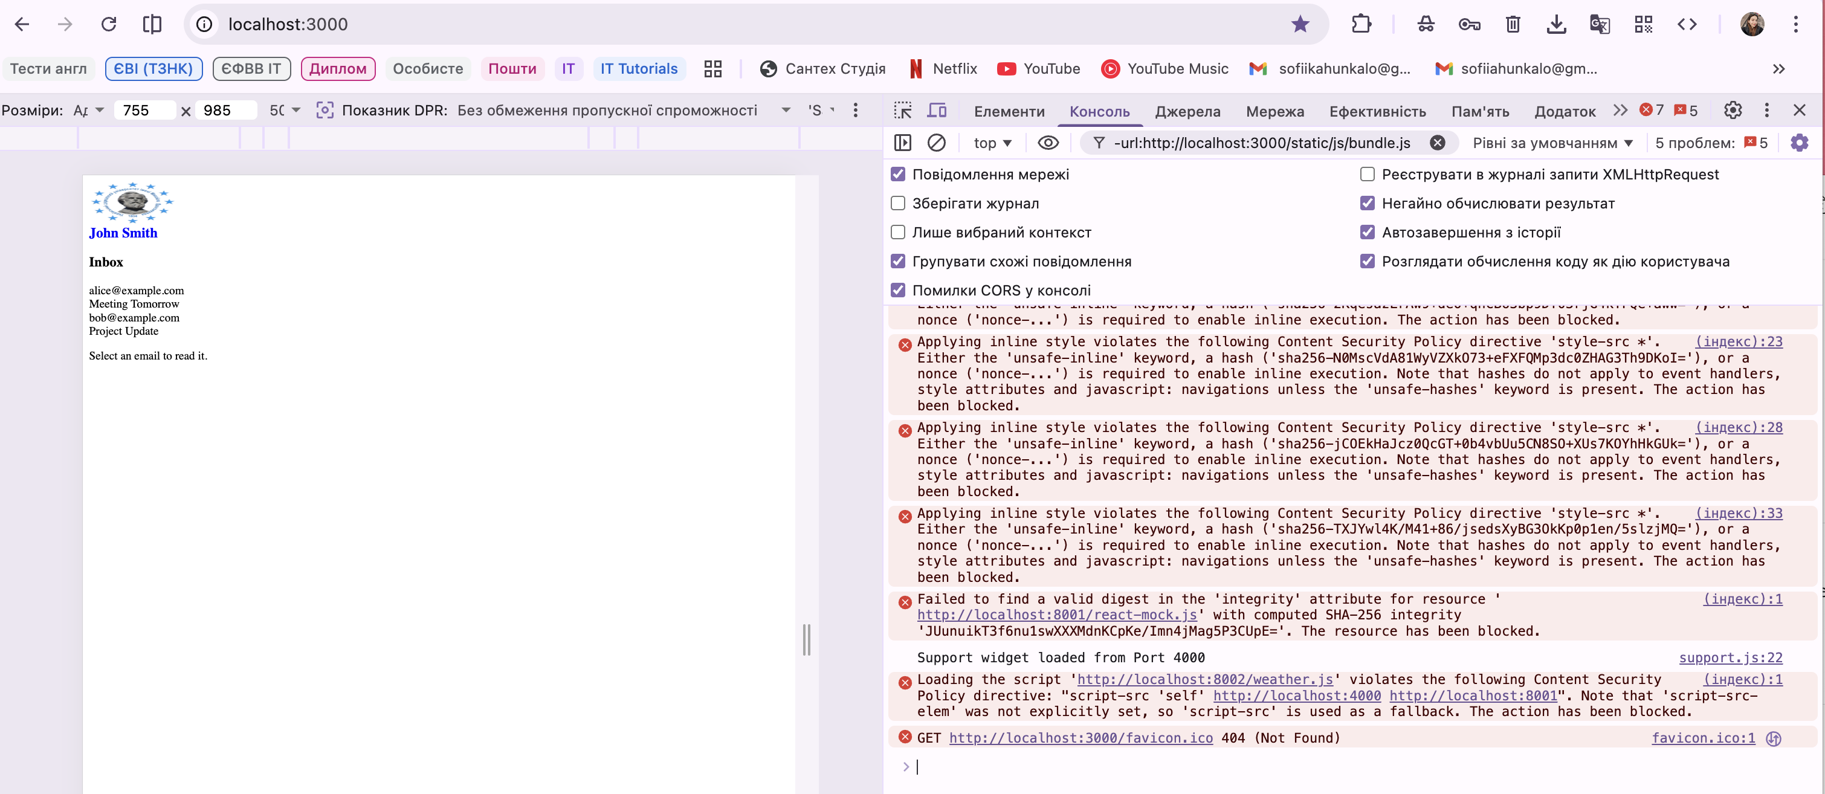Open the Мережа tab
The height and width of the screenshot is (794, 1825).
coord(1274,111)
